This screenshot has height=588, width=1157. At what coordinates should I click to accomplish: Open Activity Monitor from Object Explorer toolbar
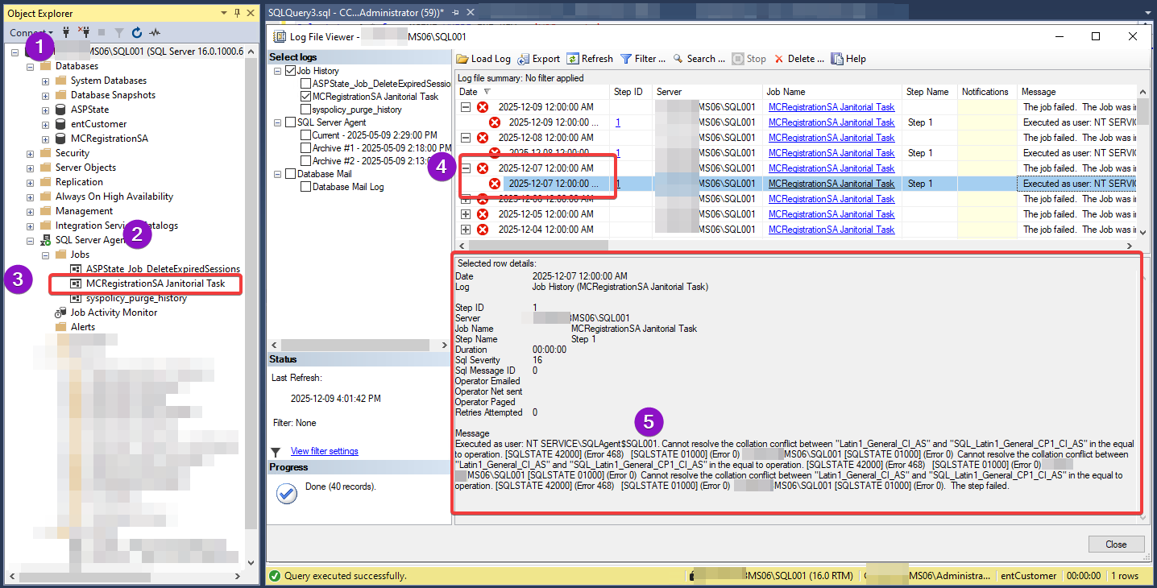point(155,32)
